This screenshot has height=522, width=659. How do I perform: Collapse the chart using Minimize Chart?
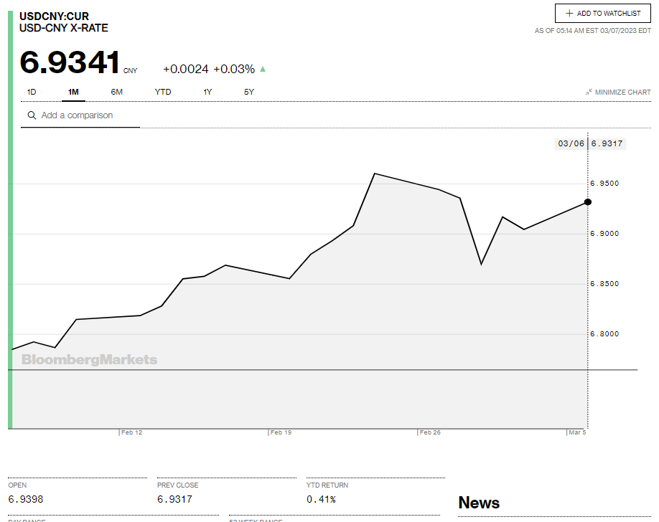point(618,92)
